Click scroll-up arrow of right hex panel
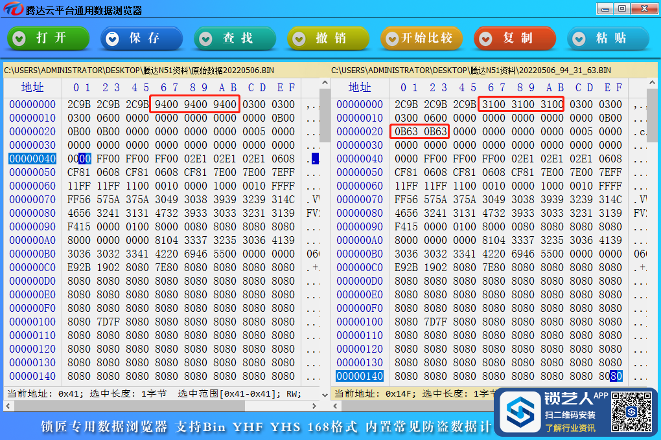This screenshot has height=440, width=661. click(x=652, y=83)
